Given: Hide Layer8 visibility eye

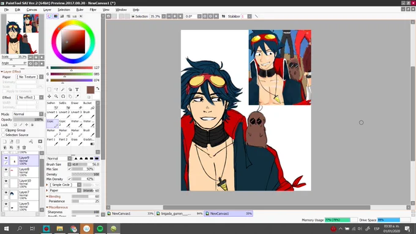Looking at the screenshot, I should pyautogui.click(x=6, y=169).
